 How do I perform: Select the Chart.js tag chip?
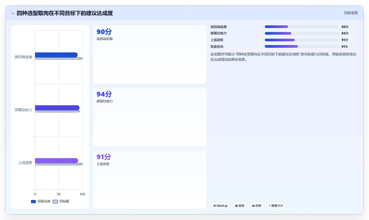[x=220, y=206]
